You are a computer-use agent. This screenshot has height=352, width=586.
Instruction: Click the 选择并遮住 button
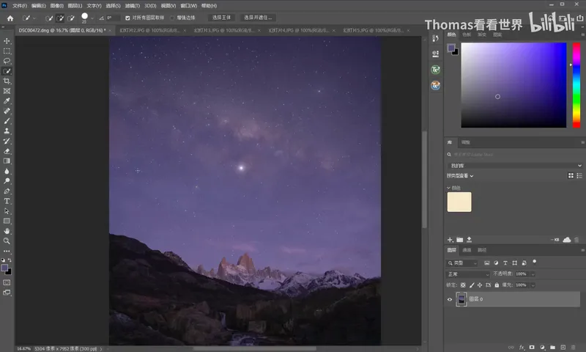coord(258,18)
